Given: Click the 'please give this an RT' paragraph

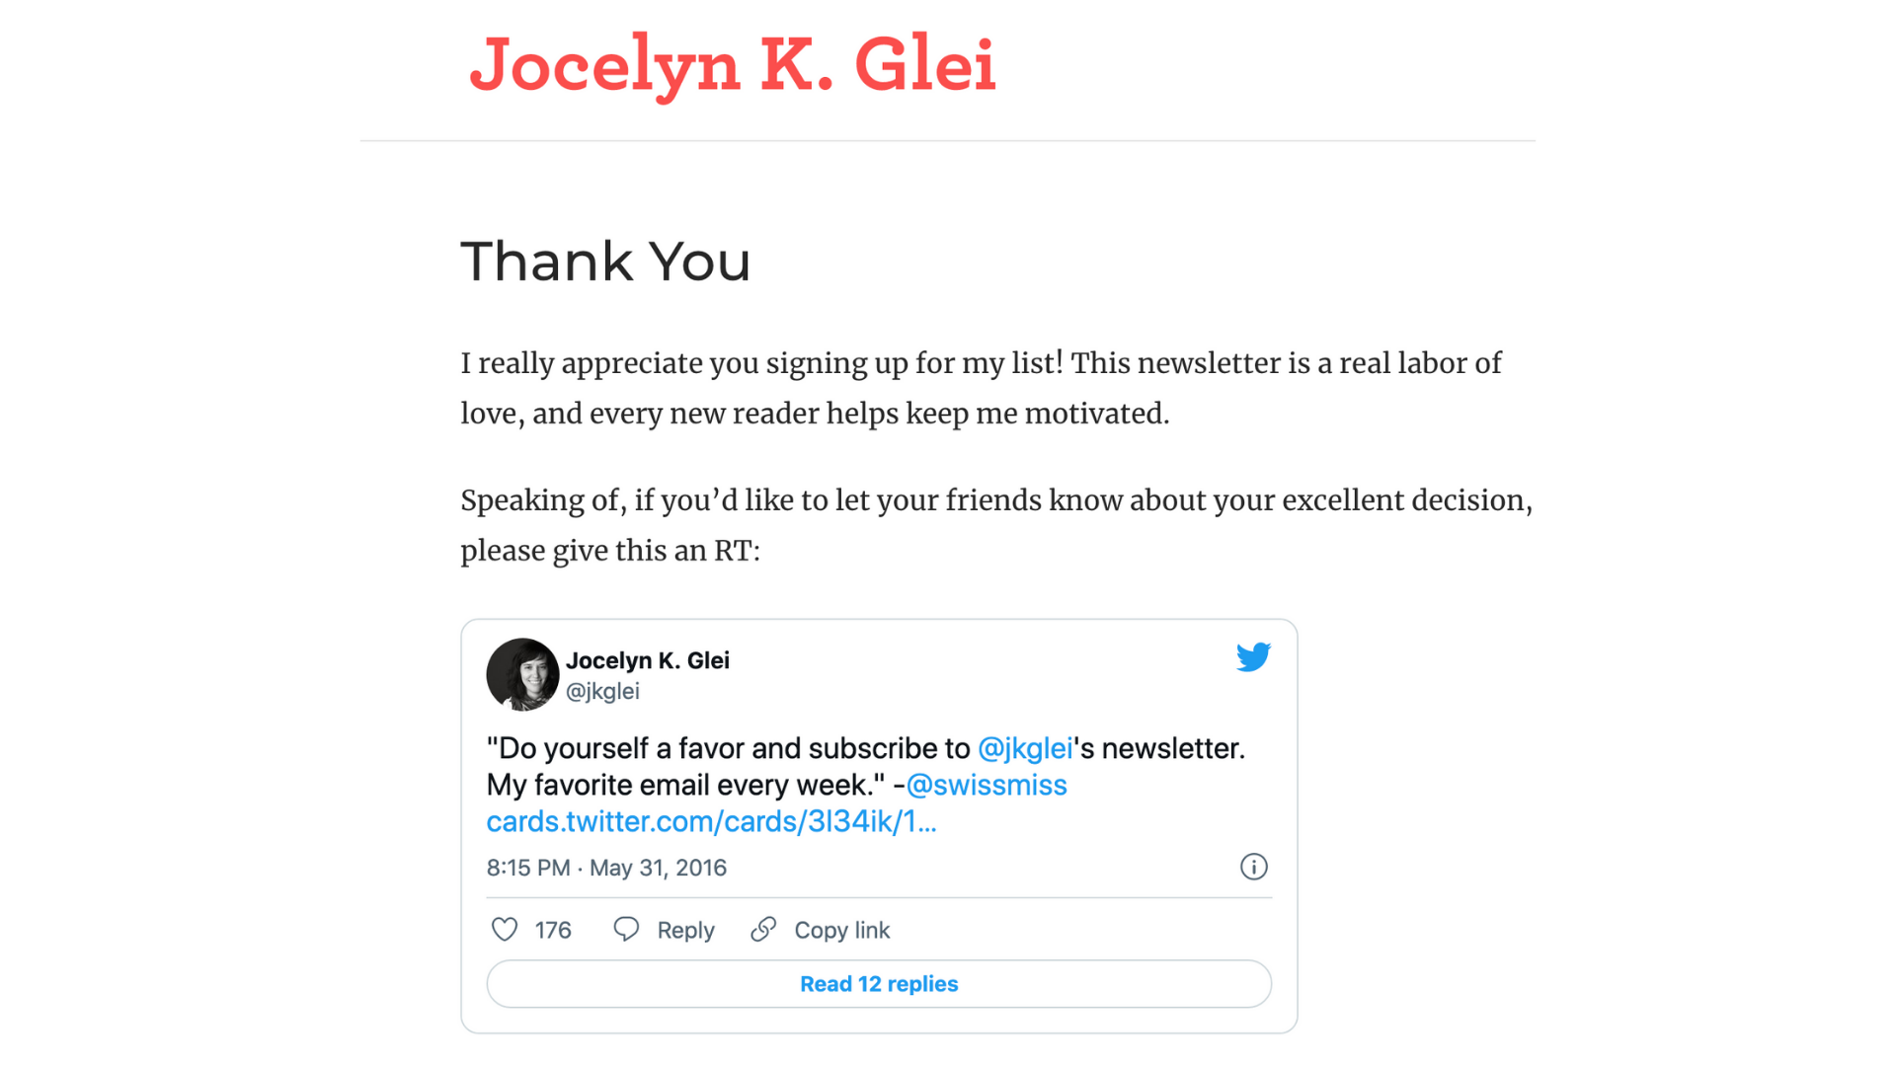Looking at the screenshot, I should point(996,525).
